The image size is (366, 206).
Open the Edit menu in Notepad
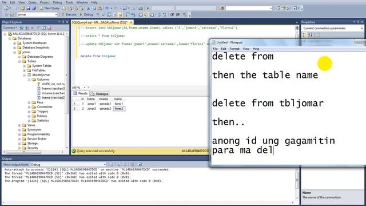[224, 49]
